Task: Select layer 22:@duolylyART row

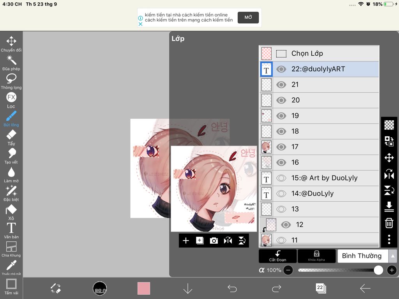Action: 320,69
